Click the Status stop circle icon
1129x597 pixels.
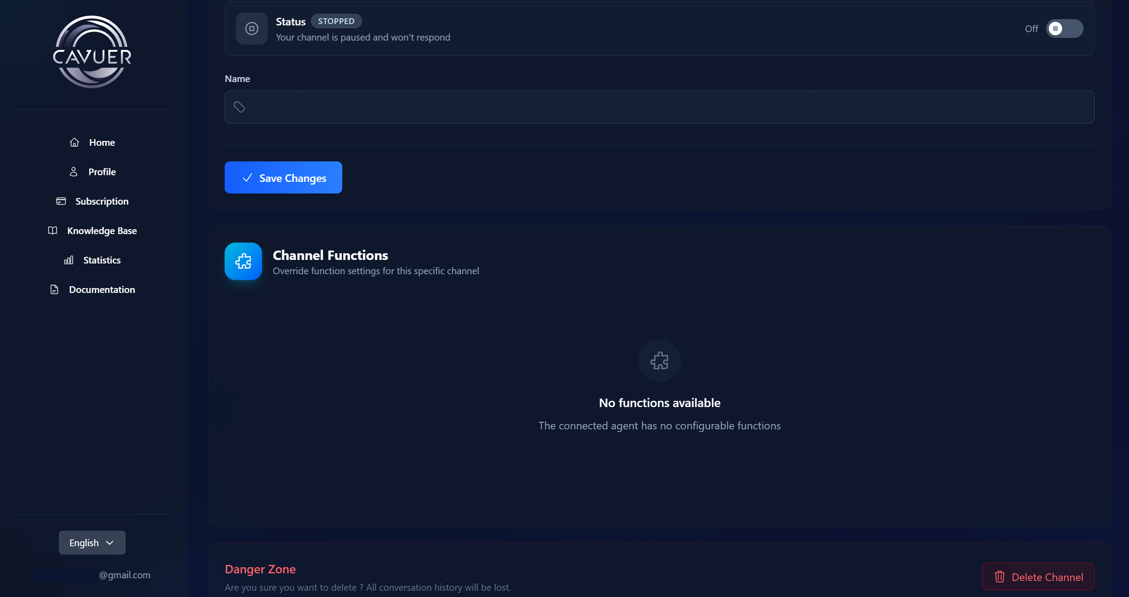pos(251,29)
